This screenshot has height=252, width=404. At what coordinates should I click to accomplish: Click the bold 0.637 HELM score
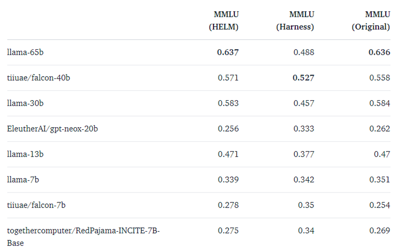click(x=228, y=52)
